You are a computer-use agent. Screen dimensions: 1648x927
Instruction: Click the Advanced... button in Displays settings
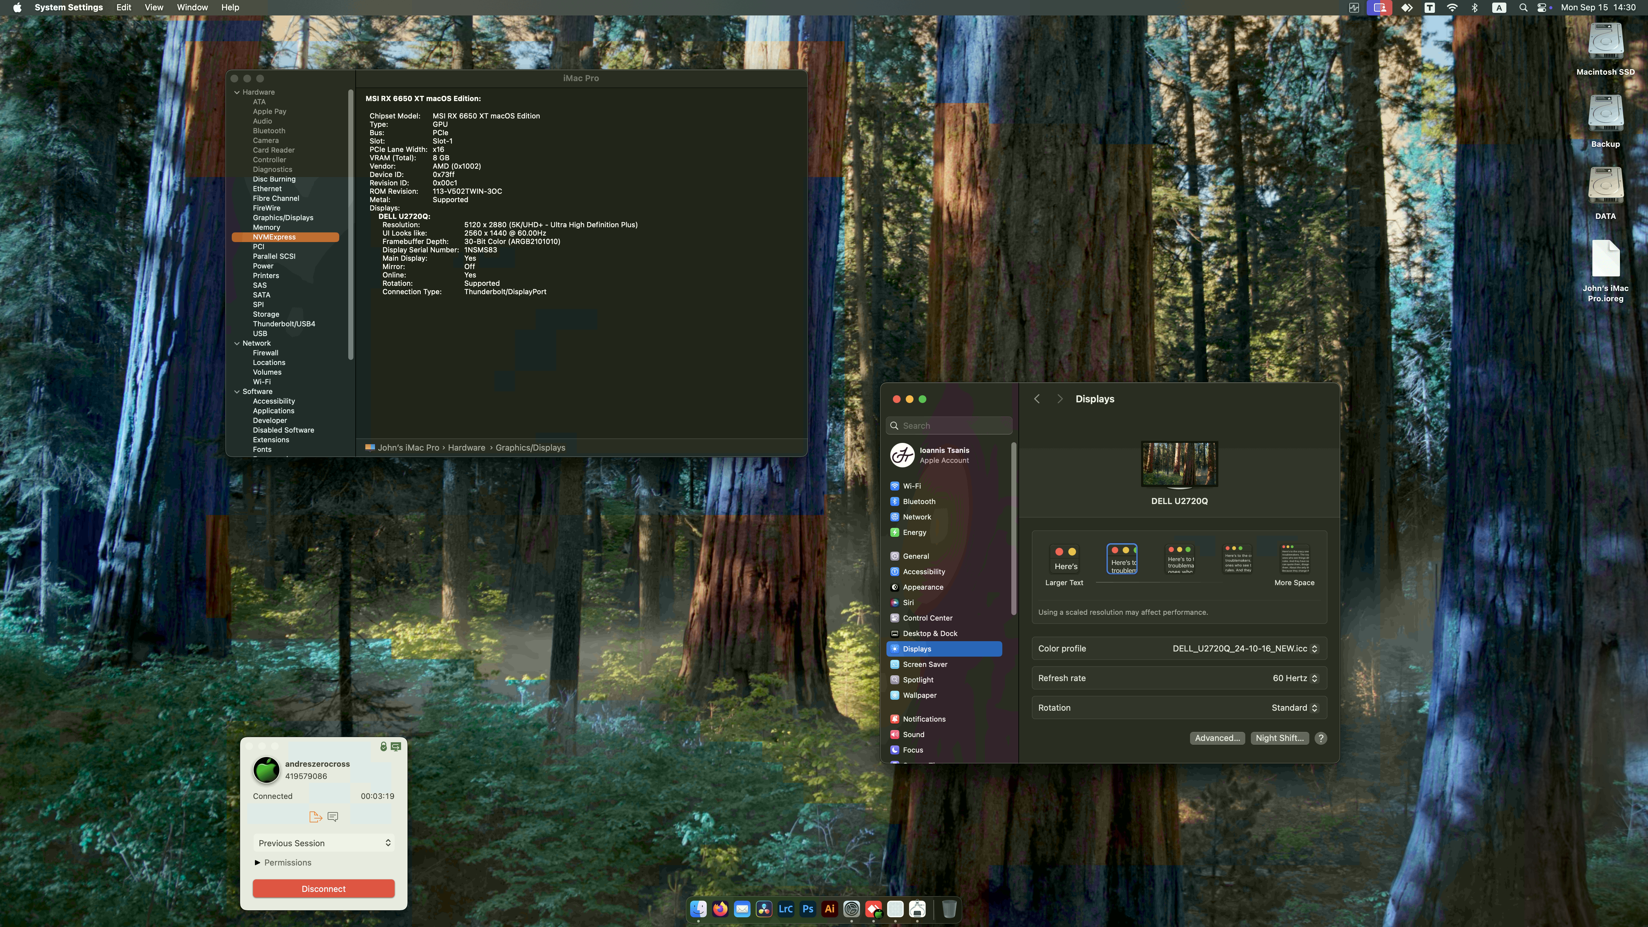(1217, 738)
